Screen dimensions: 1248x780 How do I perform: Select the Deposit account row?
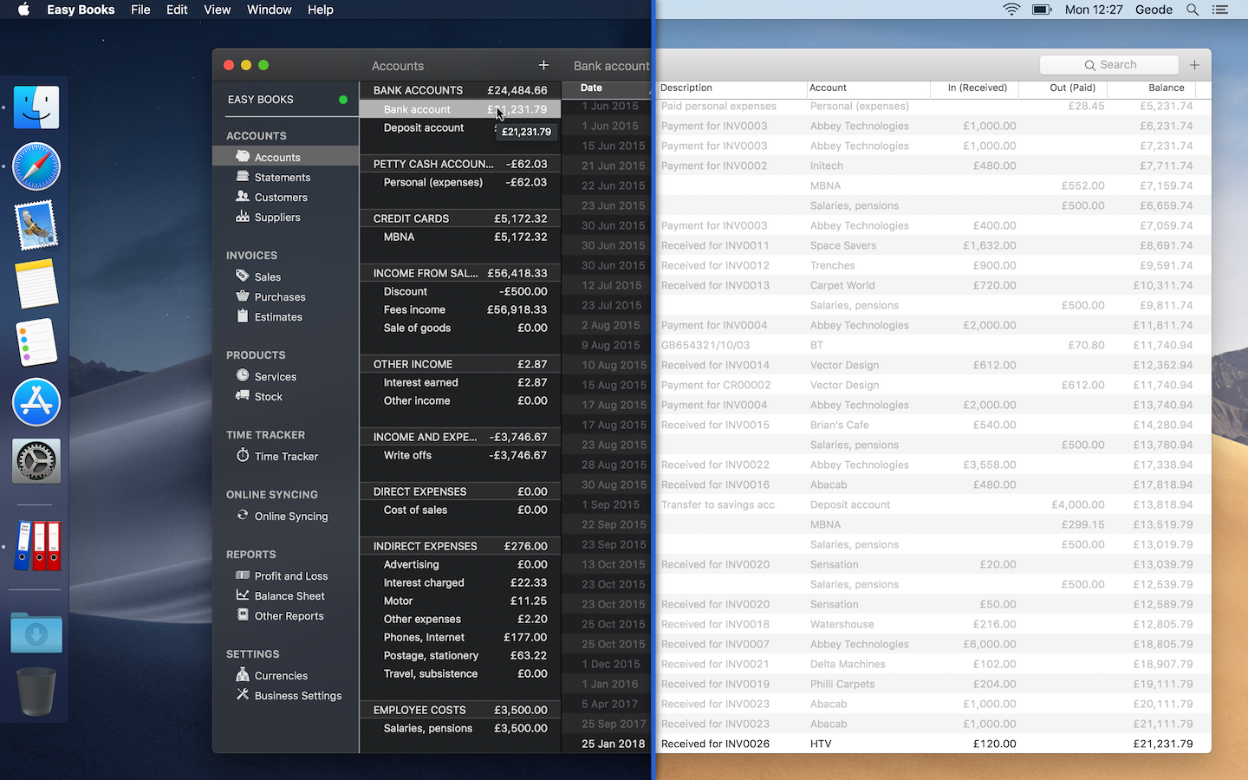point(460,127)
